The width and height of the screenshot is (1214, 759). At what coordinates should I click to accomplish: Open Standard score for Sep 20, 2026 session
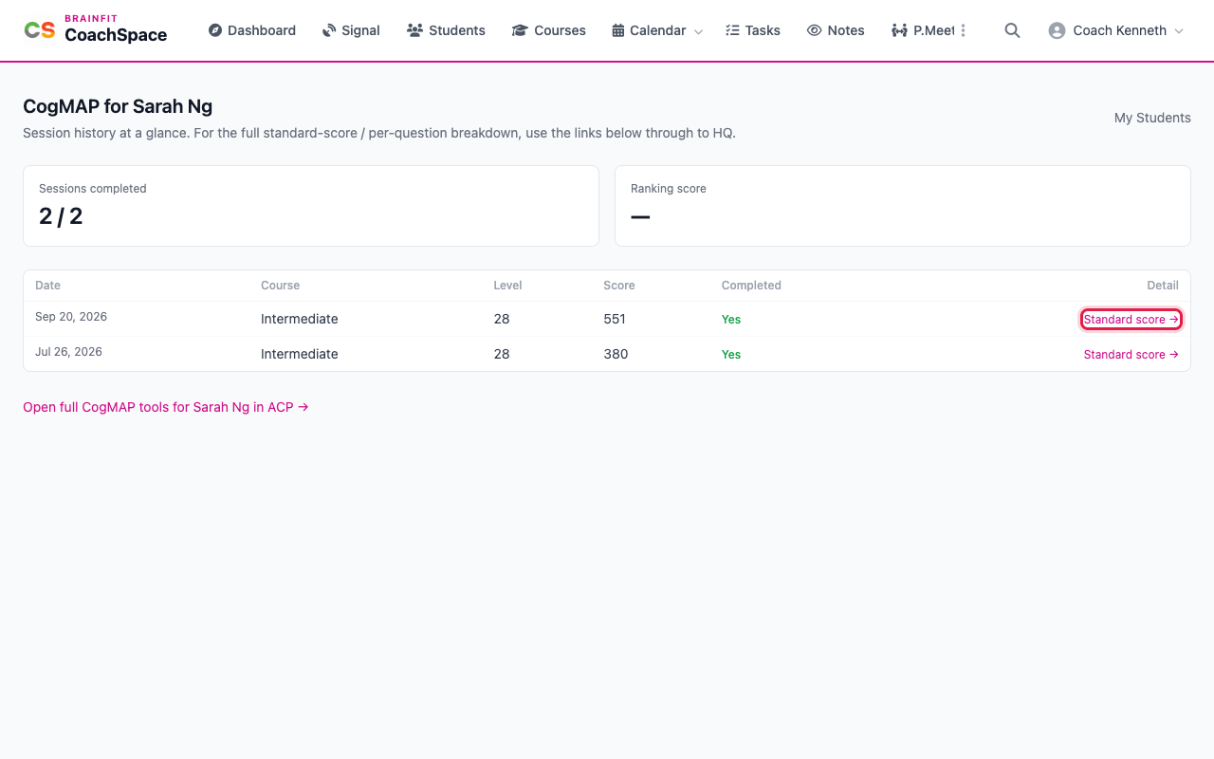tap(1131, 320)
